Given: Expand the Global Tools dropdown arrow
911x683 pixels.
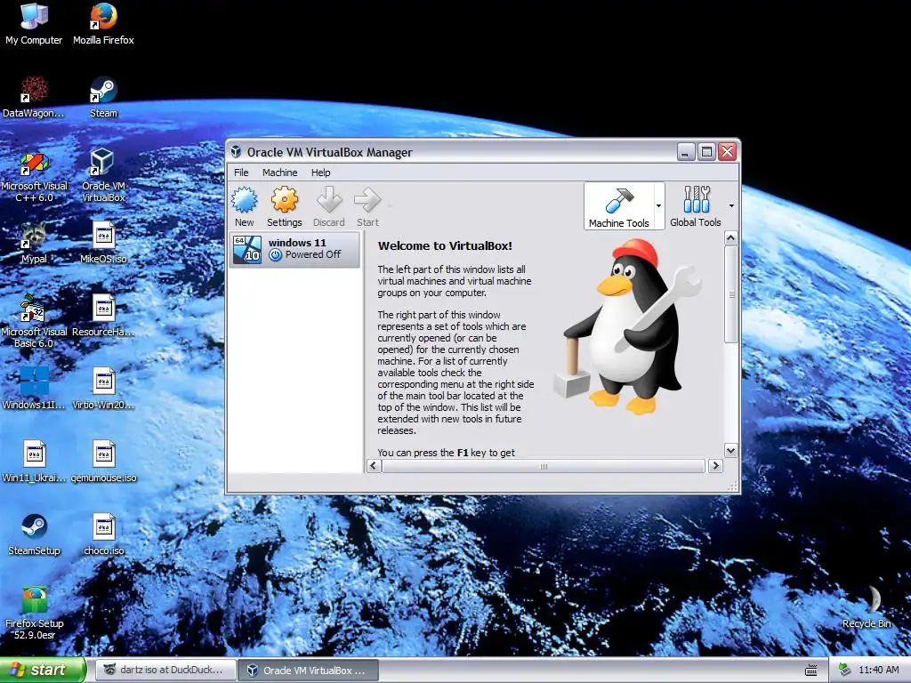Looking at the screenshot, I should pos(731,205).
